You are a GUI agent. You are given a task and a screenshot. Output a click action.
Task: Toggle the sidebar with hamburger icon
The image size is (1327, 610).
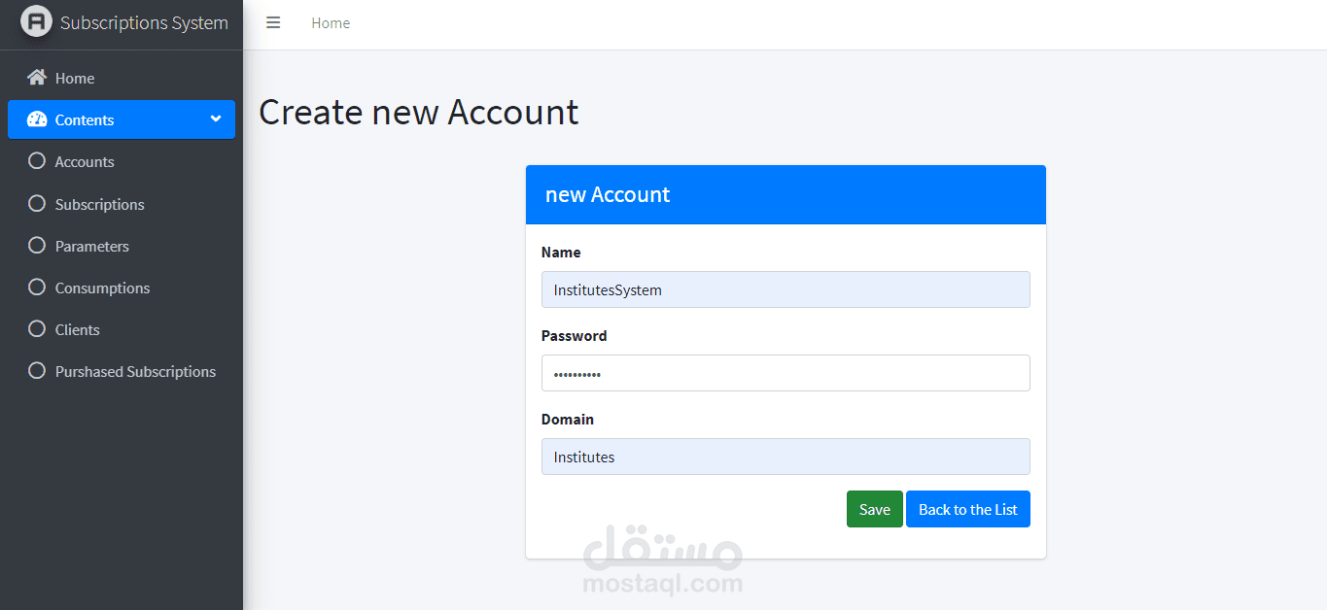273,22
